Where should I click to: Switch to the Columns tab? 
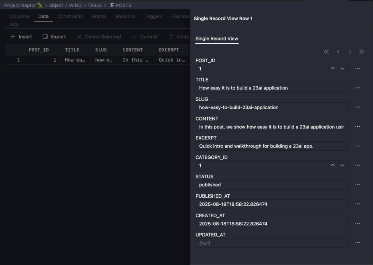tap(20, 16)
